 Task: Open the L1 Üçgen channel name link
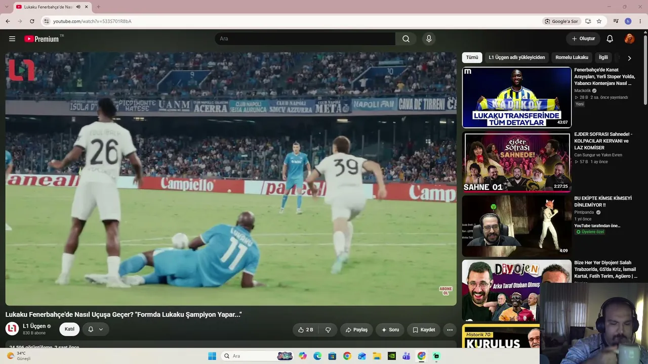click(34, 326)
